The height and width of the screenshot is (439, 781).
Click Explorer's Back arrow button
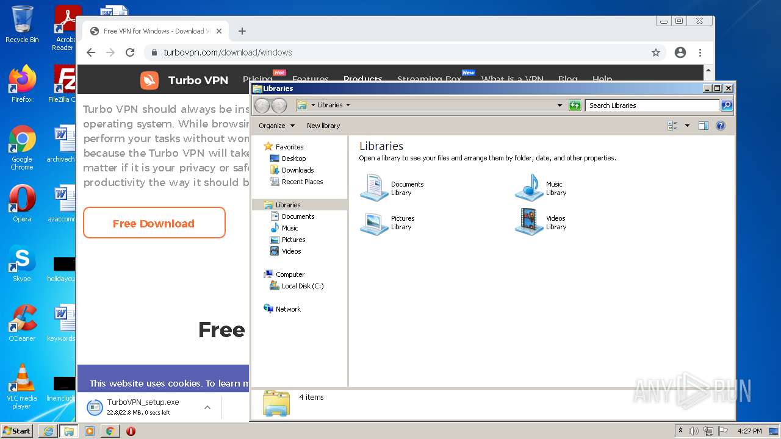(x=262, y=105)
